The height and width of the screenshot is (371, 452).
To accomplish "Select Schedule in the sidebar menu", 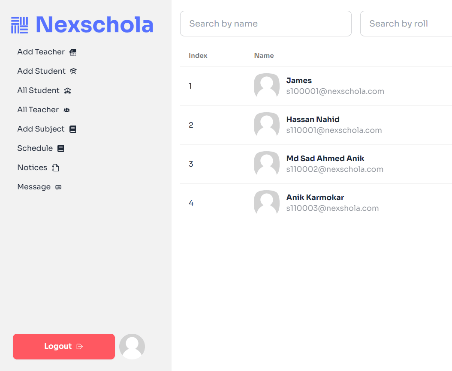I will click(x=35, y=148).
